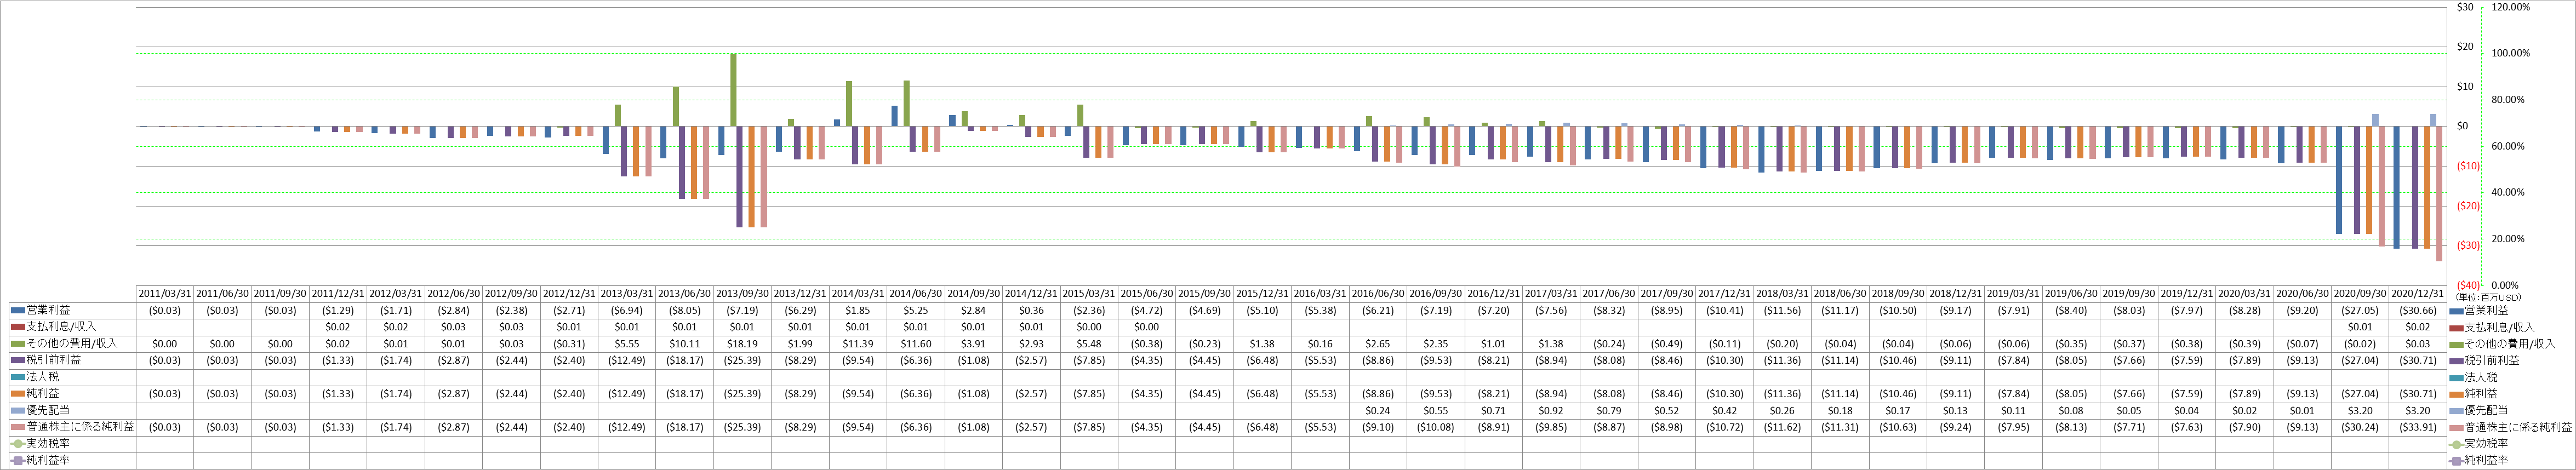Click the 2012/06/30 date header
Screen dimensions: 2576x470
(453, 294)
